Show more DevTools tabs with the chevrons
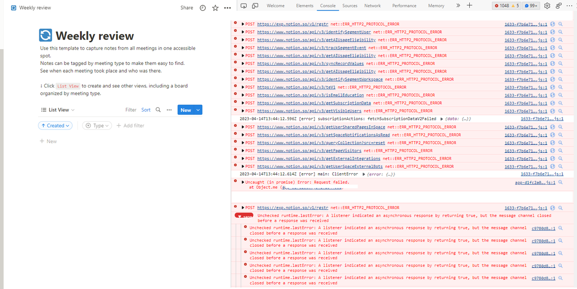 click(458, 6)
